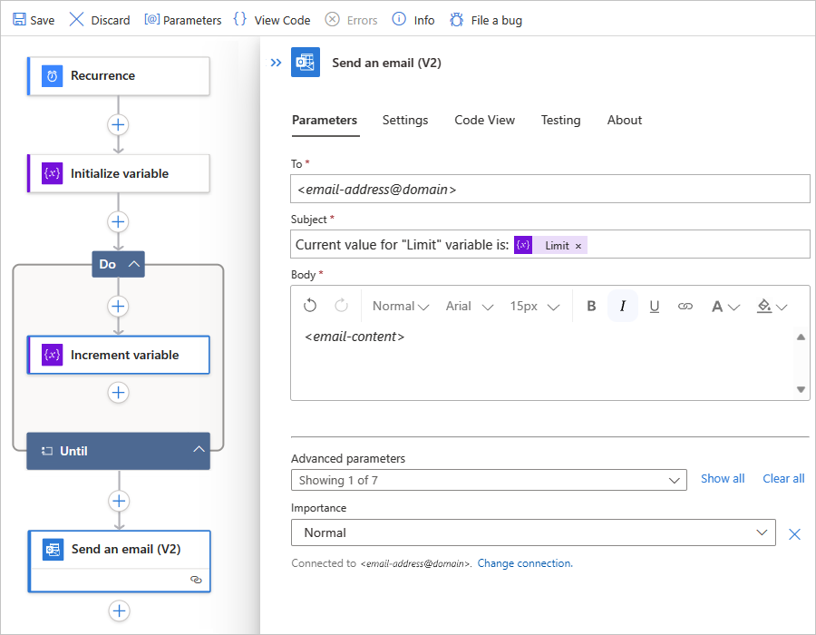The image size is (816, 635).
Task: Open the Importance dropdown
Action: point(533,532)
